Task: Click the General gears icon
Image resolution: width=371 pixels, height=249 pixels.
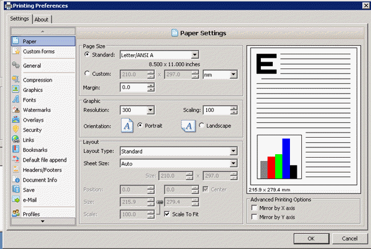Action: click(x=15, y=65)
